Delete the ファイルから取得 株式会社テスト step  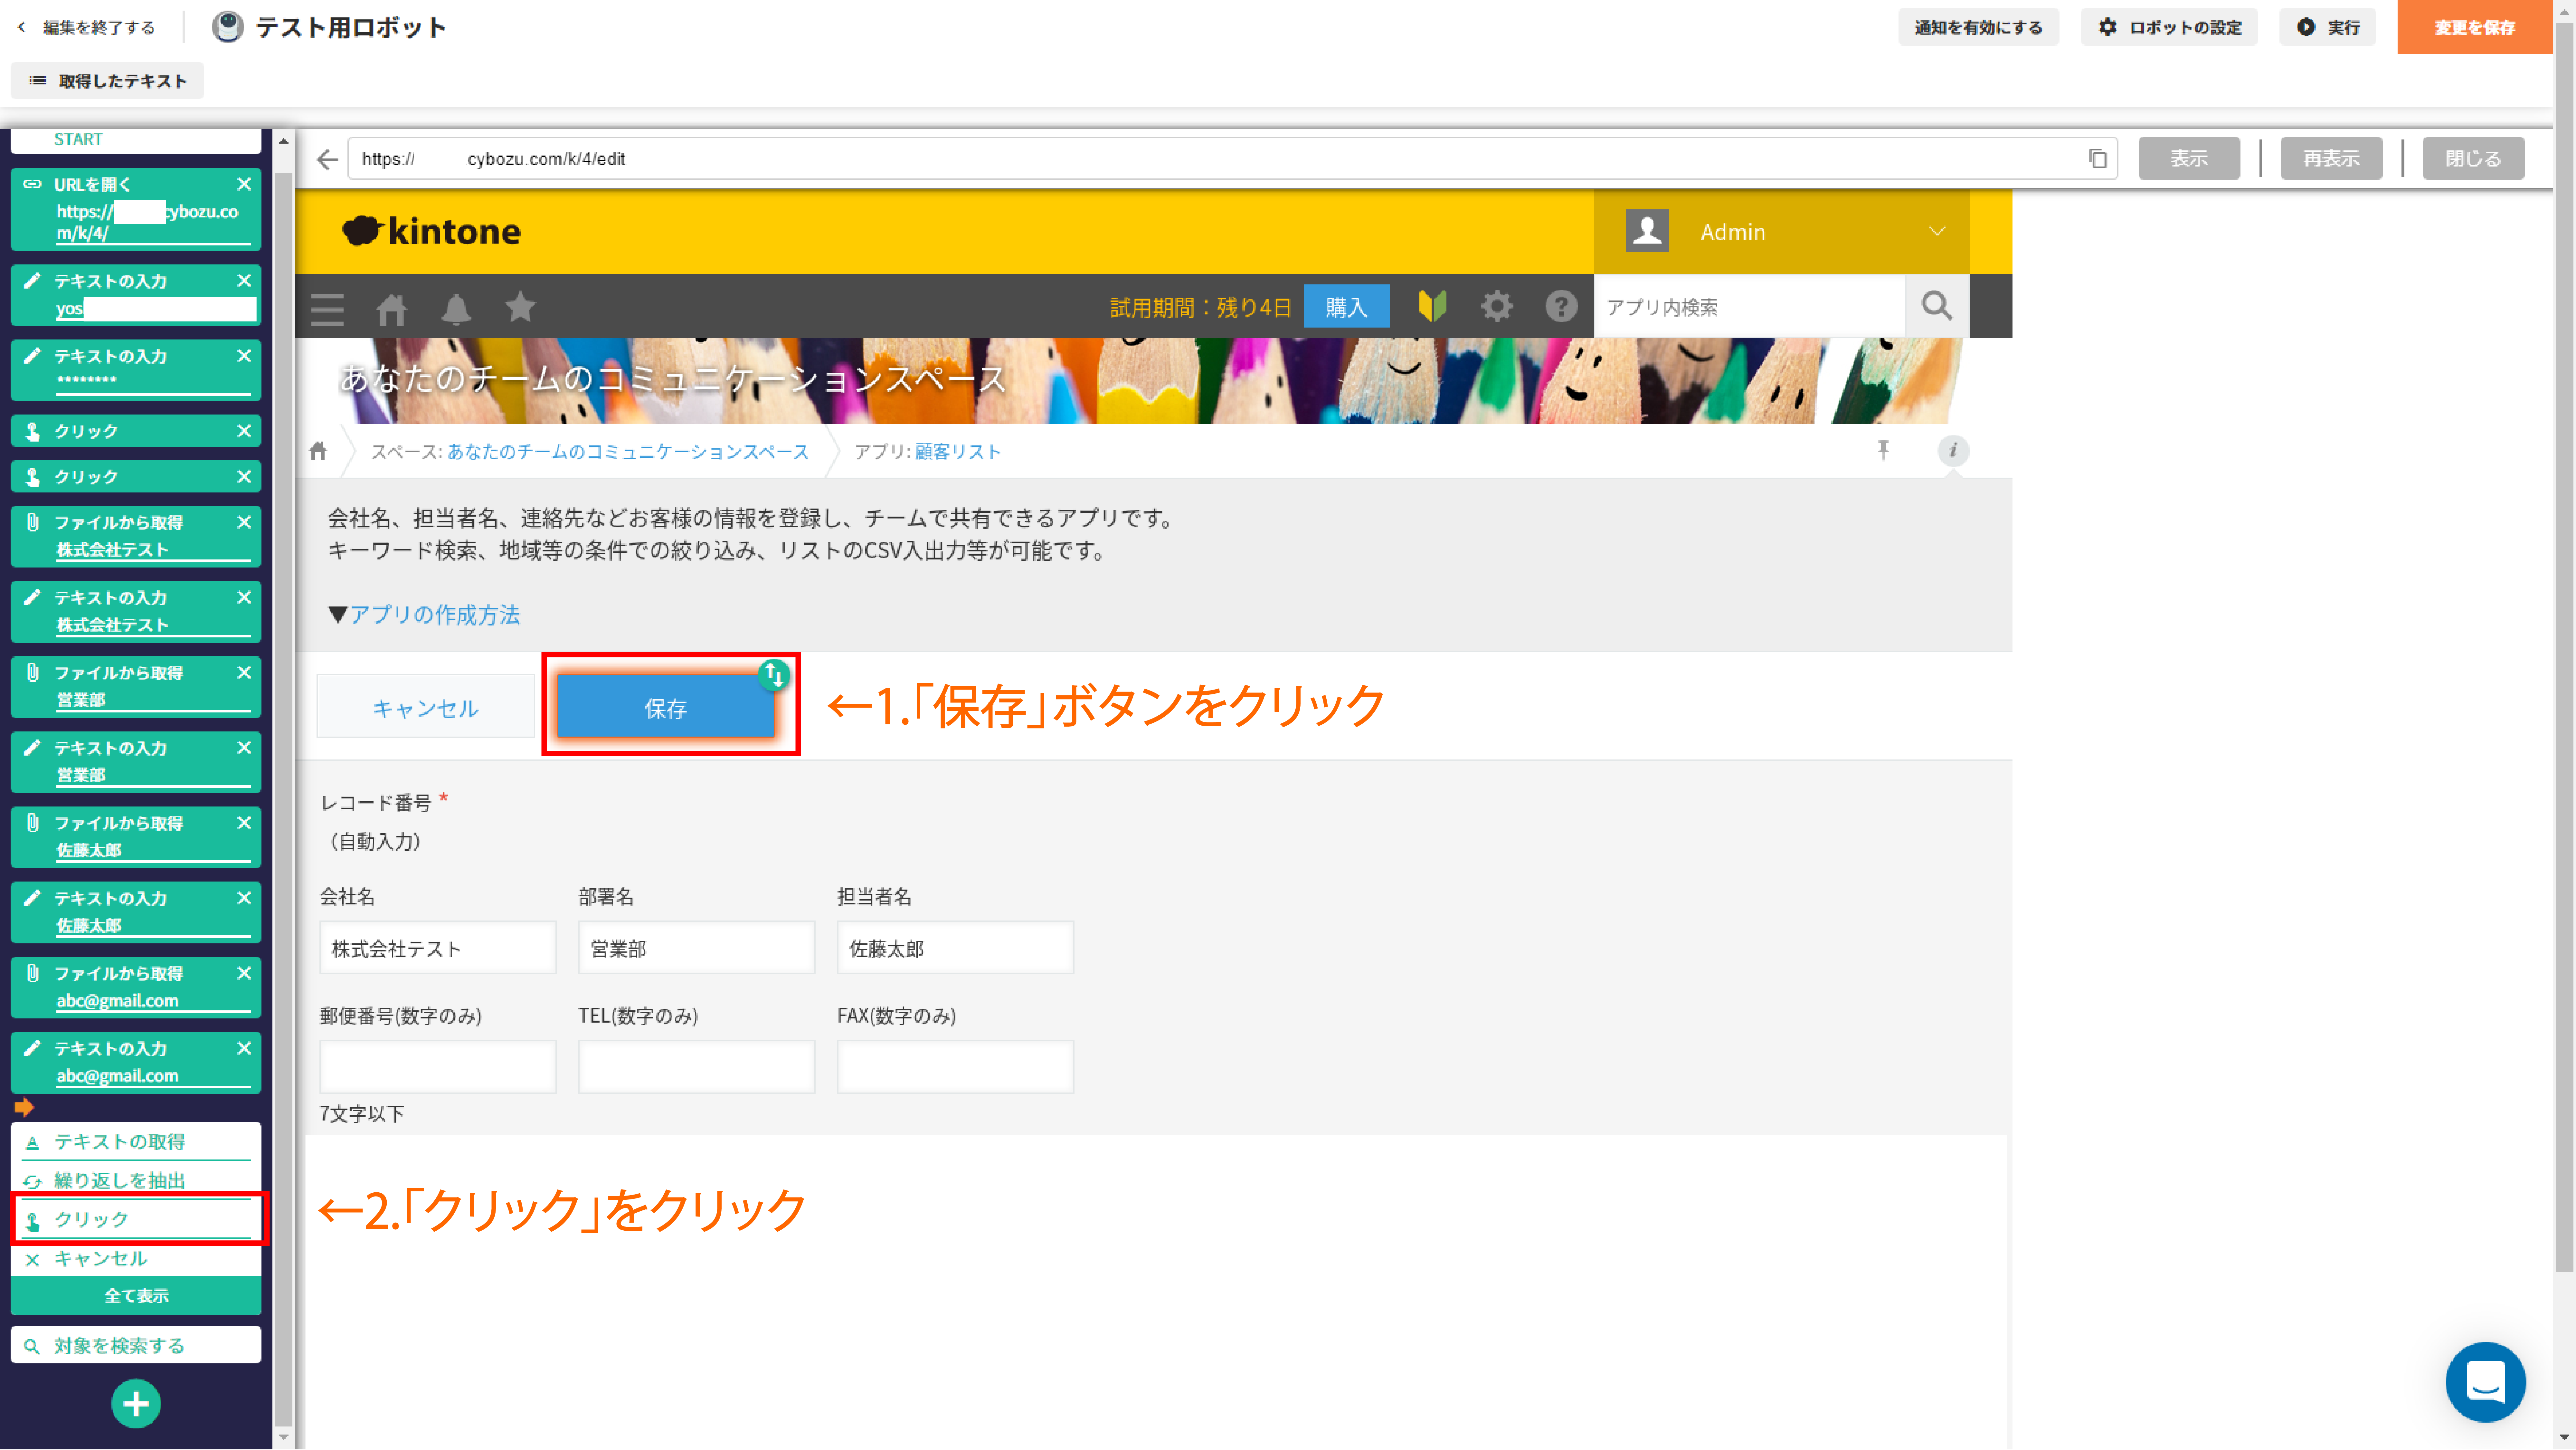[x=244, y=522]
